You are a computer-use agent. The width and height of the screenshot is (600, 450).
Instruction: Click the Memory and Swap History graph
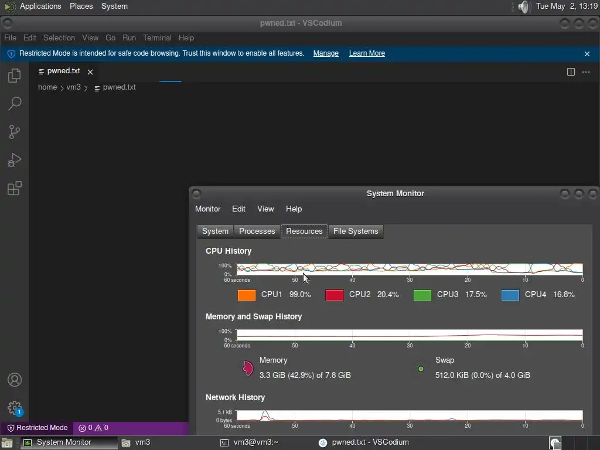(410, 335)
